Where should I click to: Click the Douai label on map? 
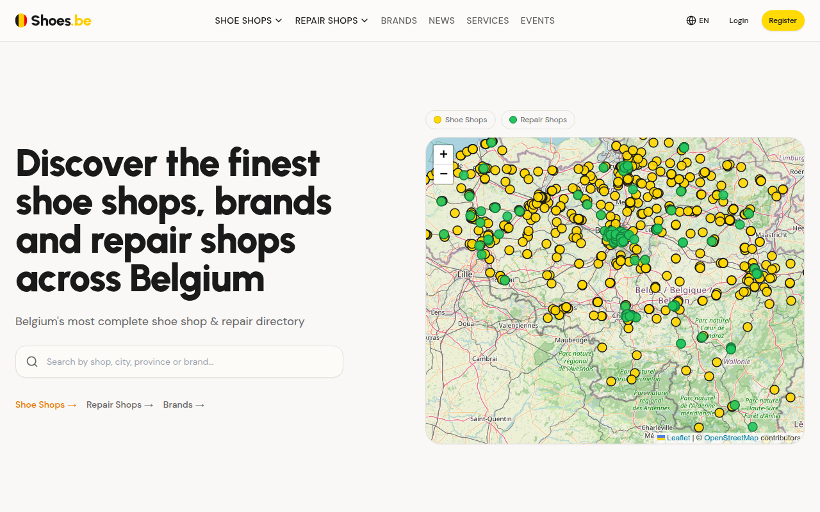[467, 323]
